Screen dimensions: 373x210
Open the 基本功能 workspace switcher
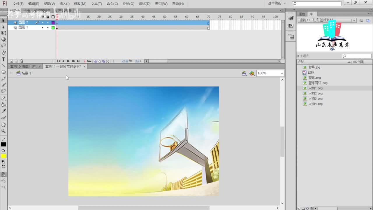[277, 3]
